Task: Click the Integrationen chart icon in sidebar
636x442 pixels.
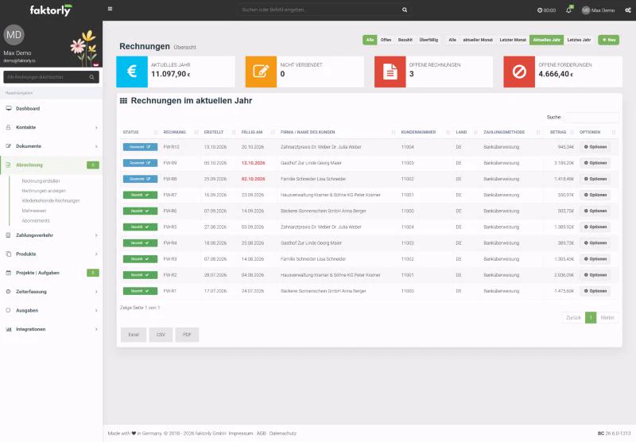Action: pyautogui.click(x=9, y=329)
